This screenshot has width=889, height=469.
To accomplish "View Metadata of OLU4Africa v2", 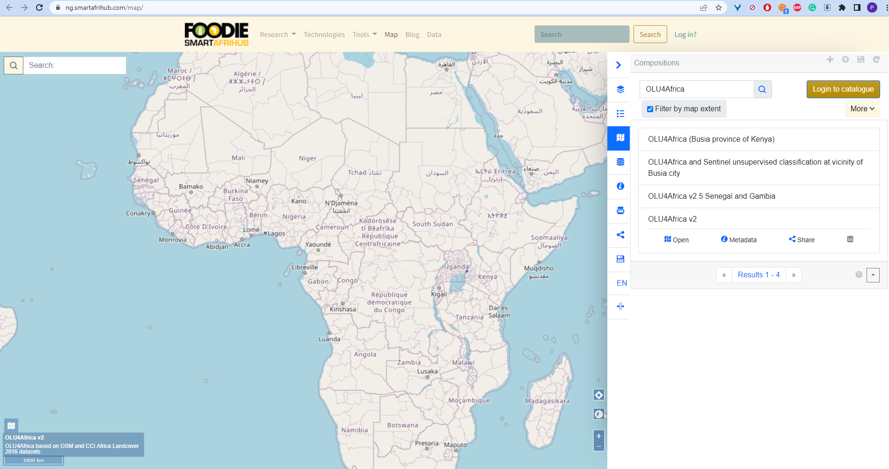I will coord(738,239).
